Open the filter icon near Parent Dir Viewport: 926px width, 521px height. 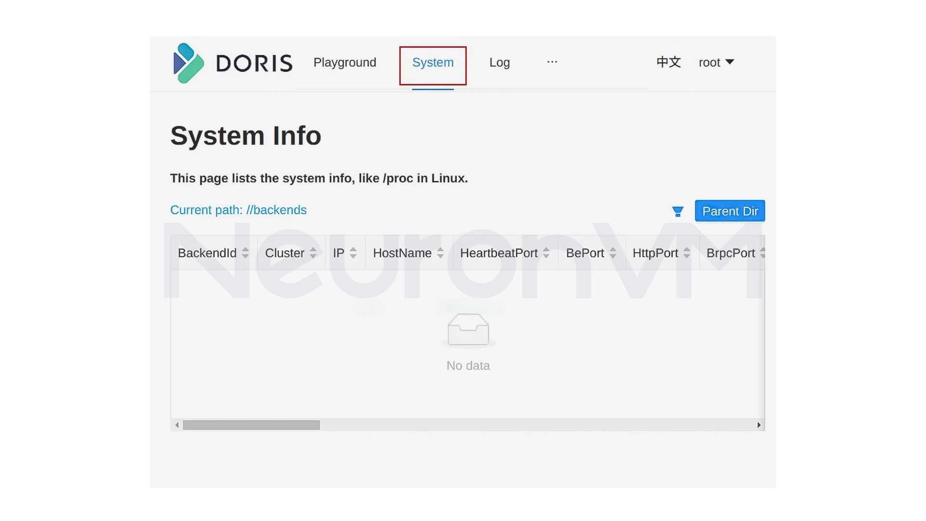tap(677, 211)
